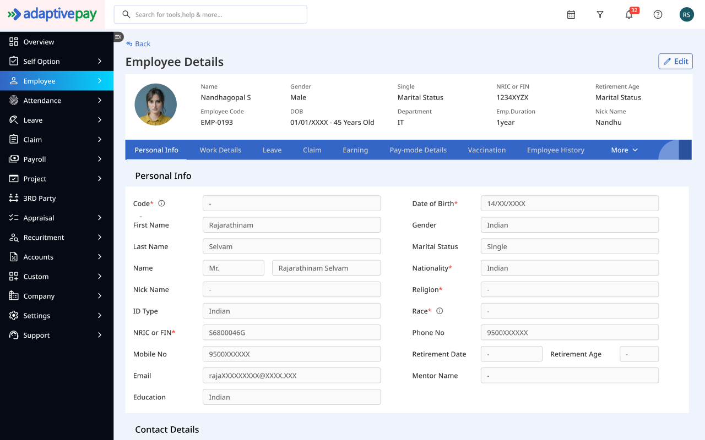The height and width of the screenshot is (440, 705).
Task: Expand the Self Option chevron
Action: click(100, 61)
